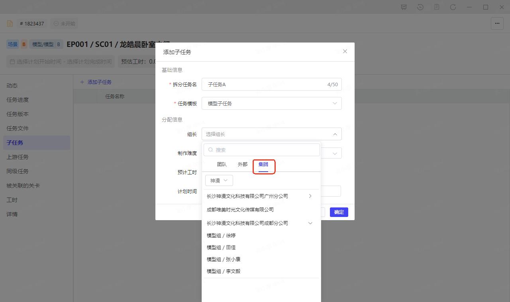
Task: Open the 神漫 filter dropdown
Action: click(x=219, y=180)
